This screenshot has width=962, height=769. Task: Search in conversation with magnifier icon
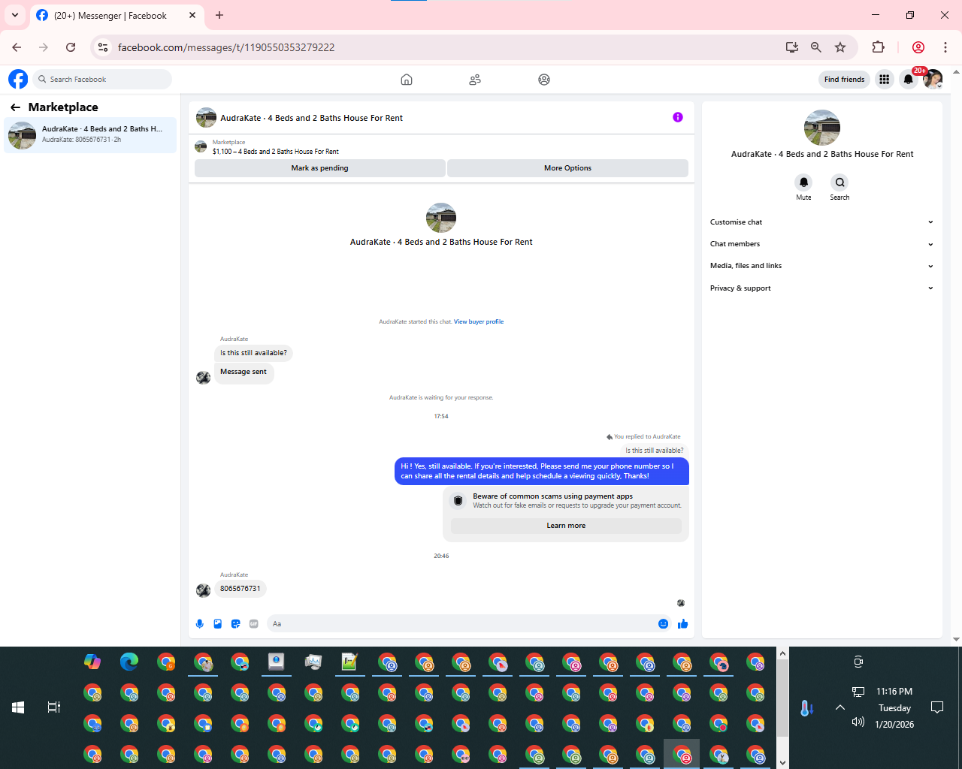tap(839, 182)
